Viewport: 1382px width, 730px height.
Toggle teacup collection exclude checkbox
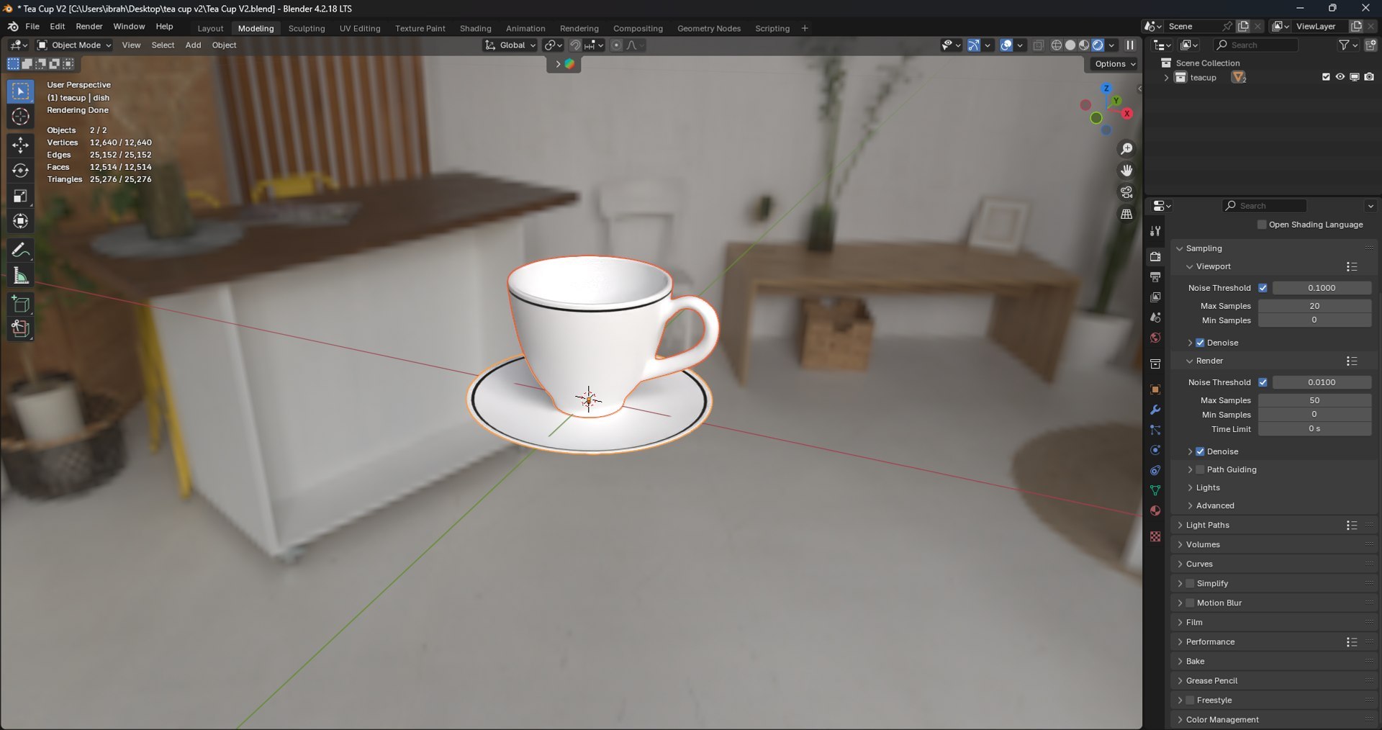1326,77
